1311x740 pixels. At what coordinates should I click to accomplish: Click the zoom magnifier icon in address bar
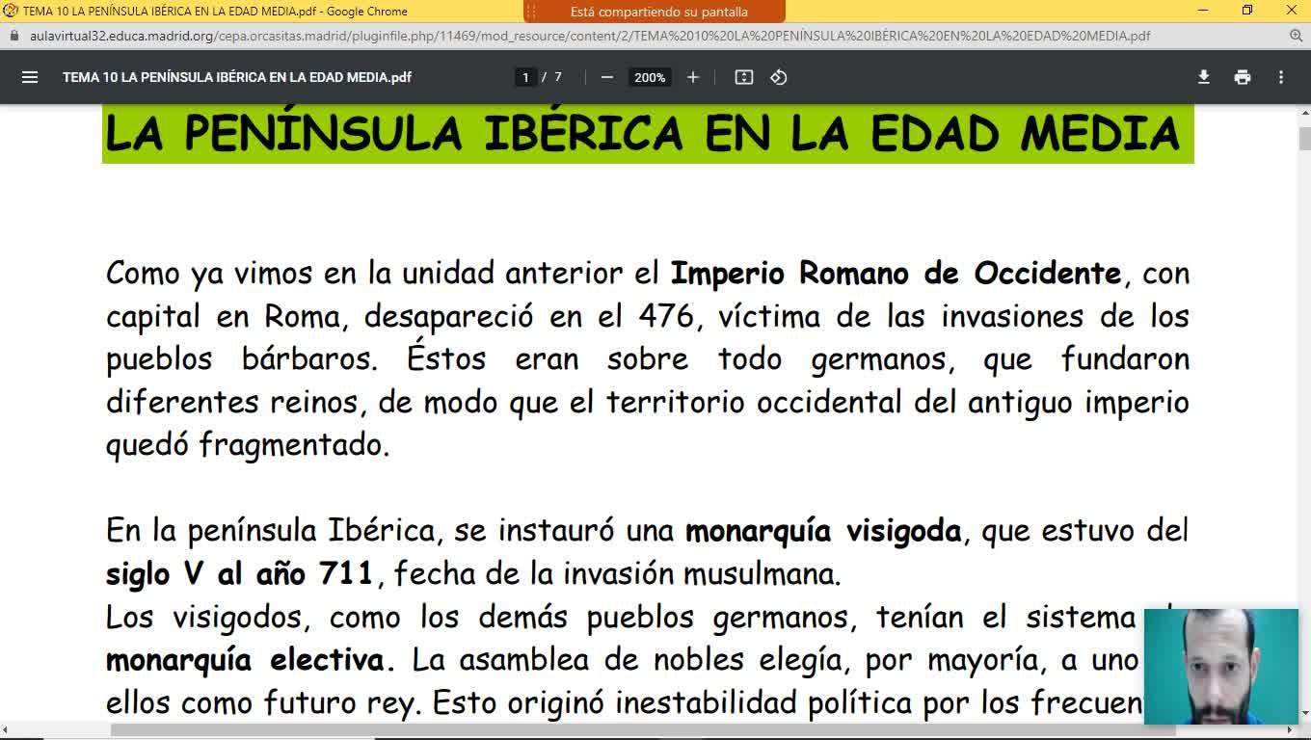pyautogui.click(x=1296, y=36)
